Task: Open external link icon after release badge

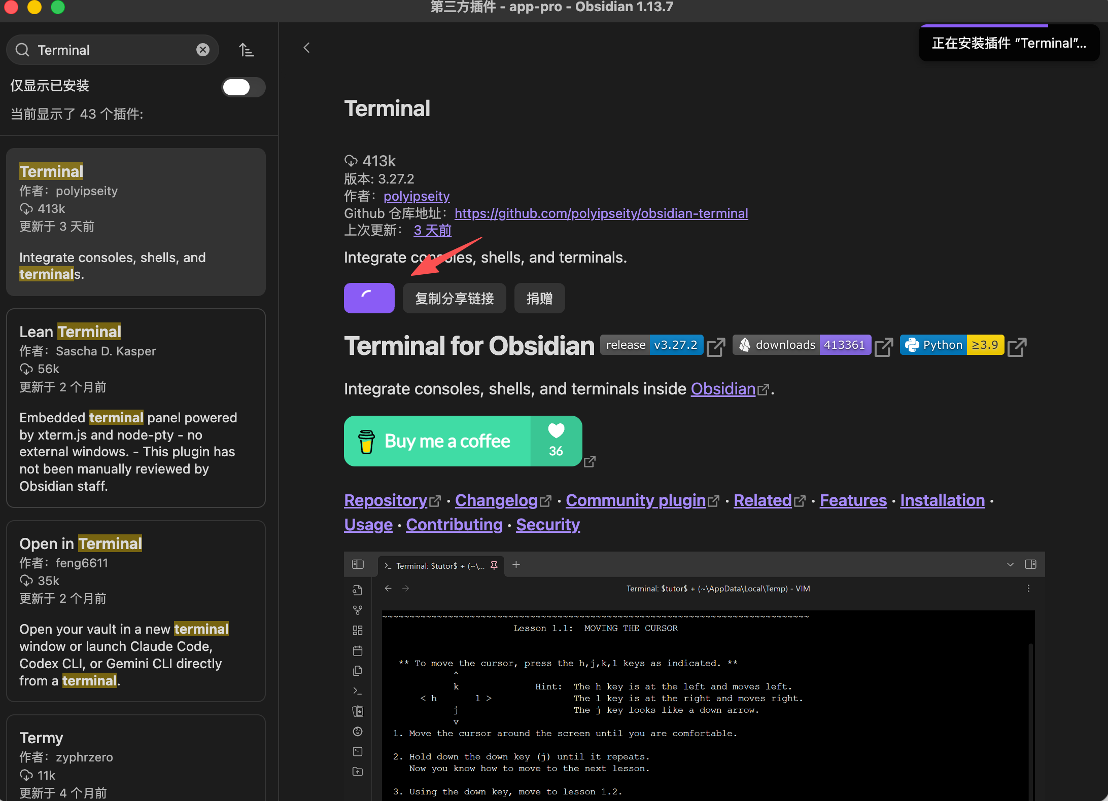Action: pyautogui.click(x=716, y=347)
